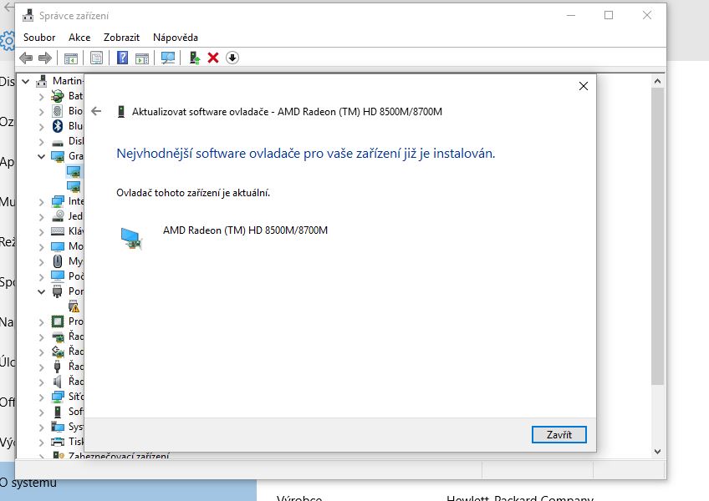Open the Akce menu
Viewport: 709px width, 501px height.
(x=79, y=38)
